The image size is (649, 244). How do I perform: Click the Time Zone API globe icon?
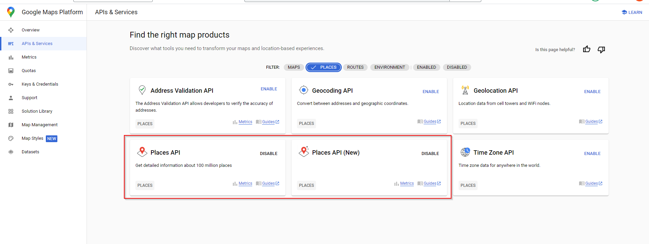[465, 152]
